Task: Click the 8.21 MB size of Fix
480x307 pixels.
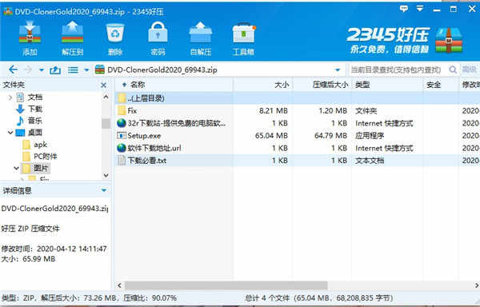Action: (x=273, y=110)
